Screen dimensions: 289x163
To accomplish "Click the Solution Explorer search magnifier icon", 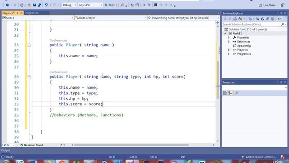I will (283, 24).
